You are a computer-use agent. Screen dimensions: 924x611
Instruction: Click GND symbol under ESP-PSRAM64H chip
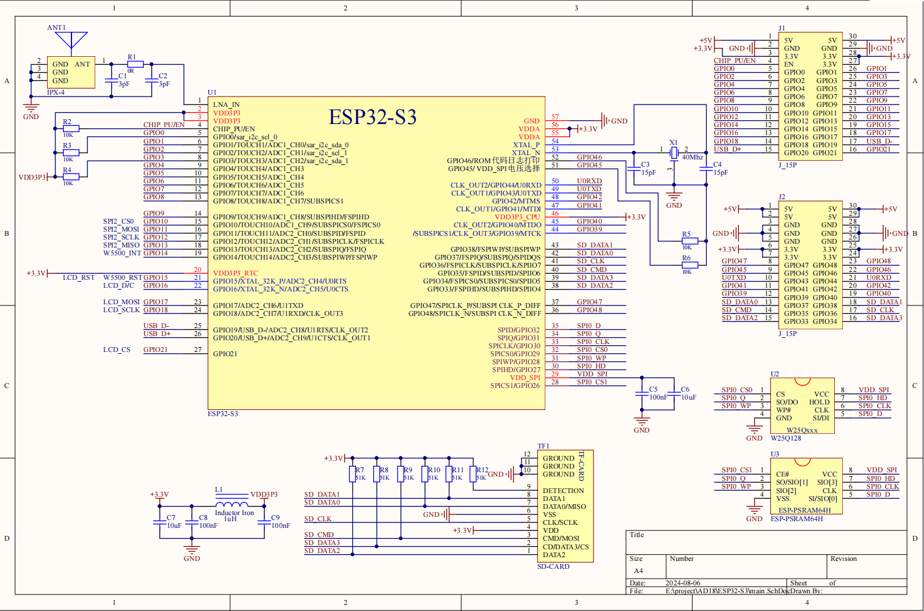(754, 511)
